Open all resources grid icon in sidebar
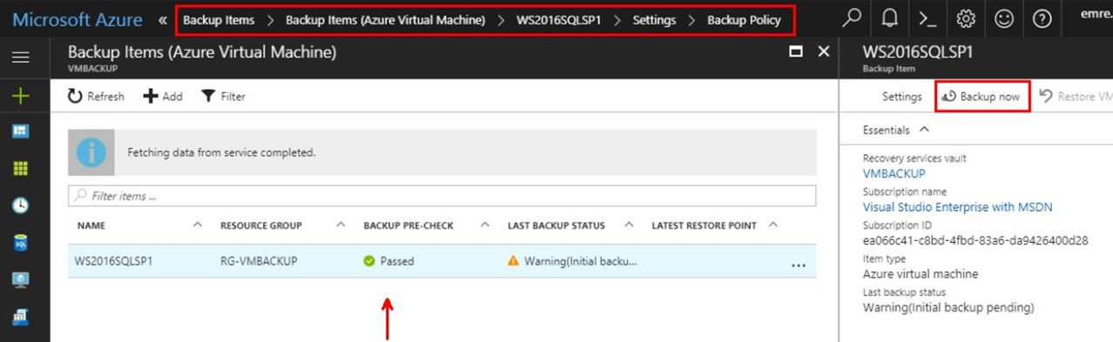Image resolution: width=1113 pixels, height=342 pixels. (x=20, y=169)
